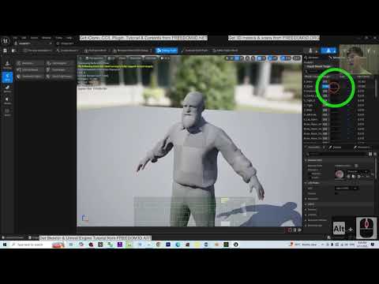Screen dimensions: 379x284
Task: Click the pause button under the viewport
Action: click(x=295, y=230)
